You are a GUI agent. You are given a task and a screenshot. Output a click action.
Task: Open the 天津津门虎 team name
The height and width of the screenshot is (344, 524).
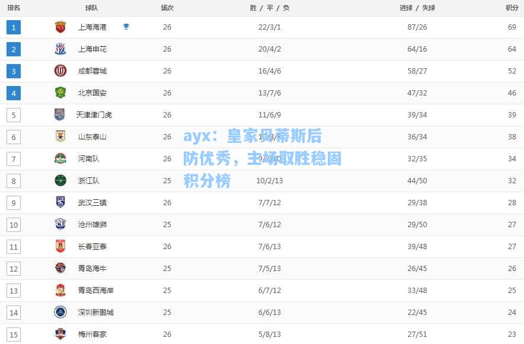point(94,114)
